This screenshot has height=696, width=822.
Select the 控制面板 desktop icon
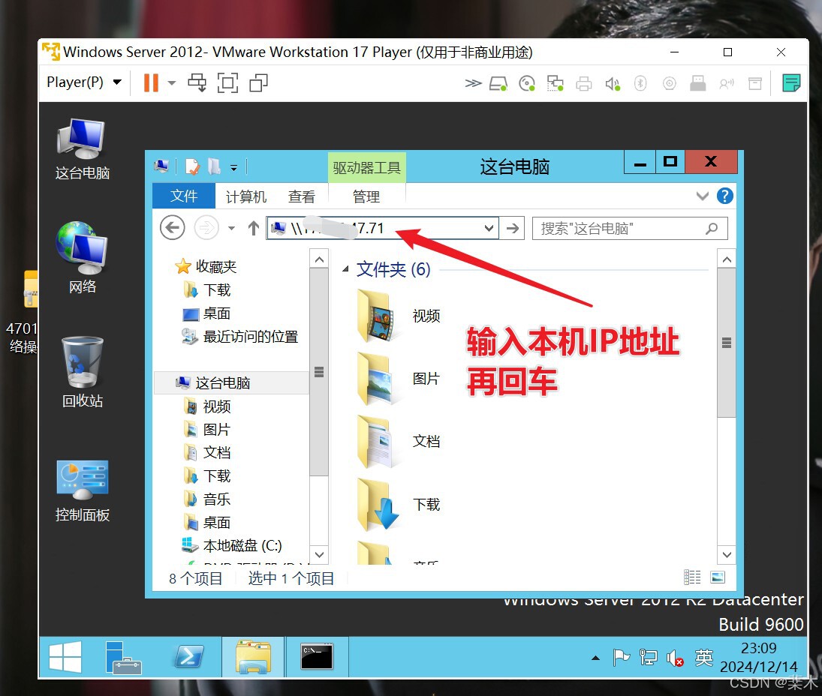83,490
